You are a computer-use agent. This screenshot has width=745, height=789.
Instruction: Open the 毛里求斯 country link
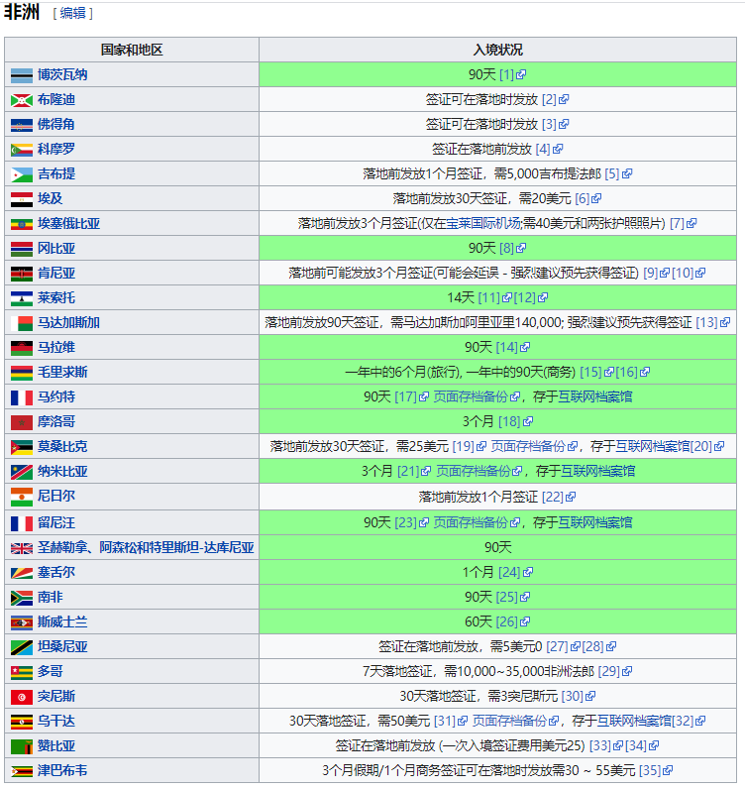point(62,372)
